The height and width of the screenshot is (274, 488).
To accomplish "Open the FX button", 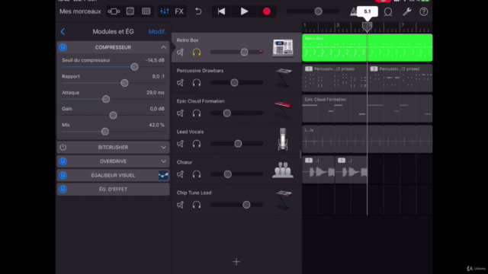I will click(x=179, y=11).
